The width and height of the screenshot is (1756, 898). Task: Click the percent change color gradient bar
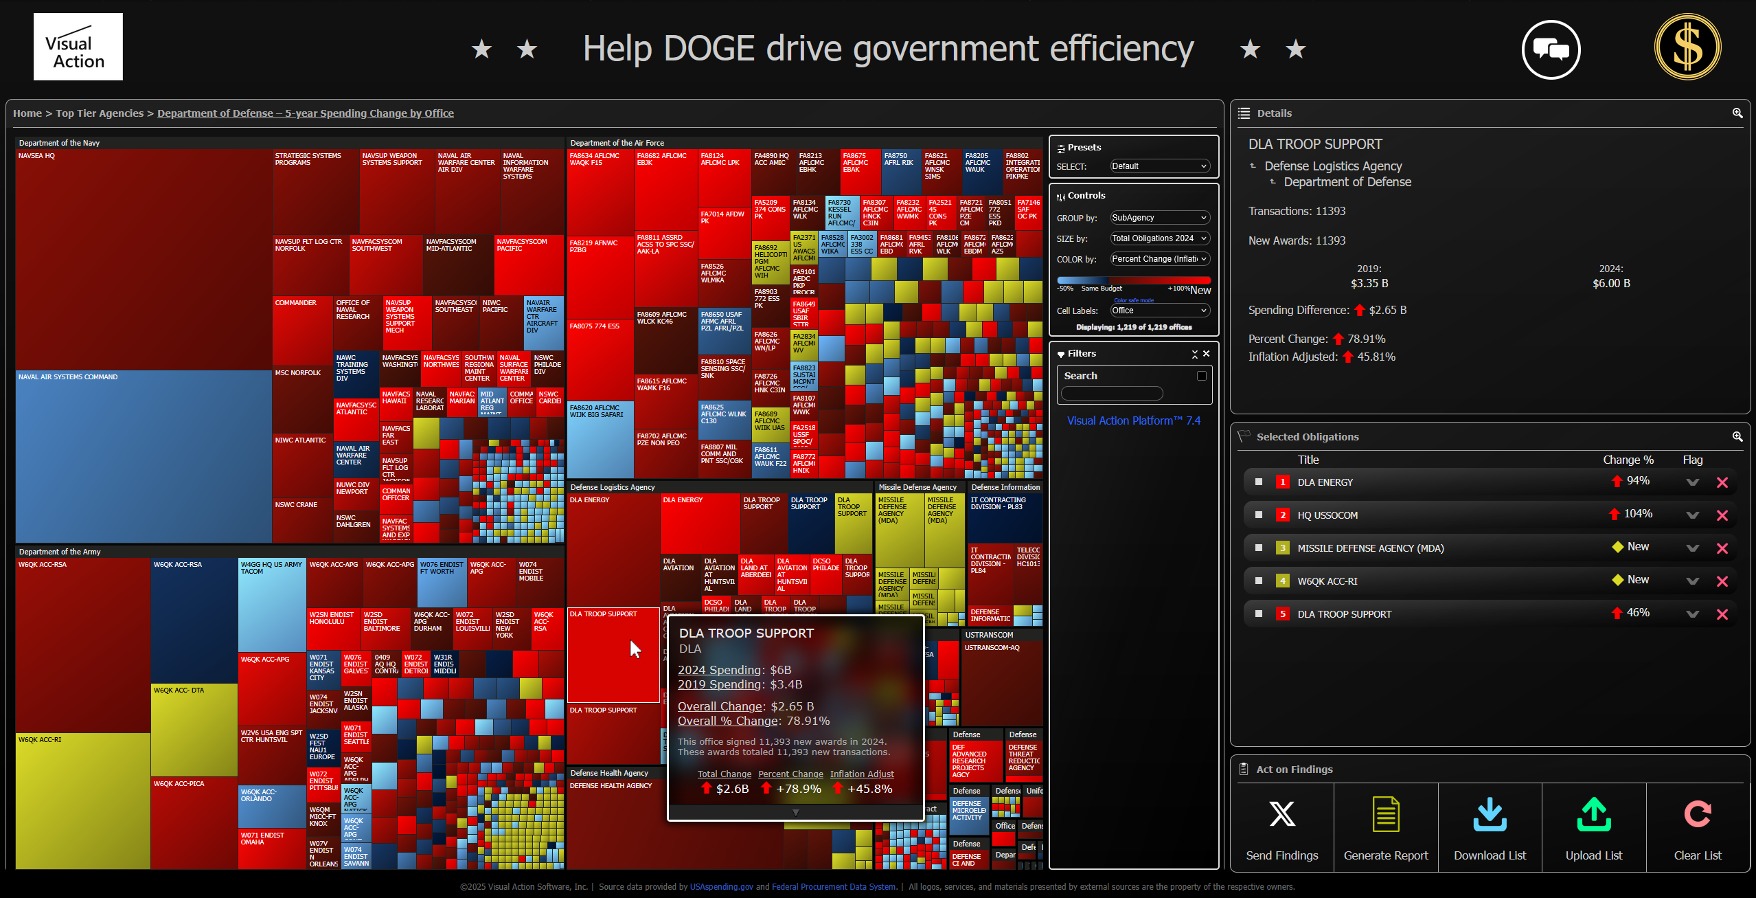[x=1133, y=280]
